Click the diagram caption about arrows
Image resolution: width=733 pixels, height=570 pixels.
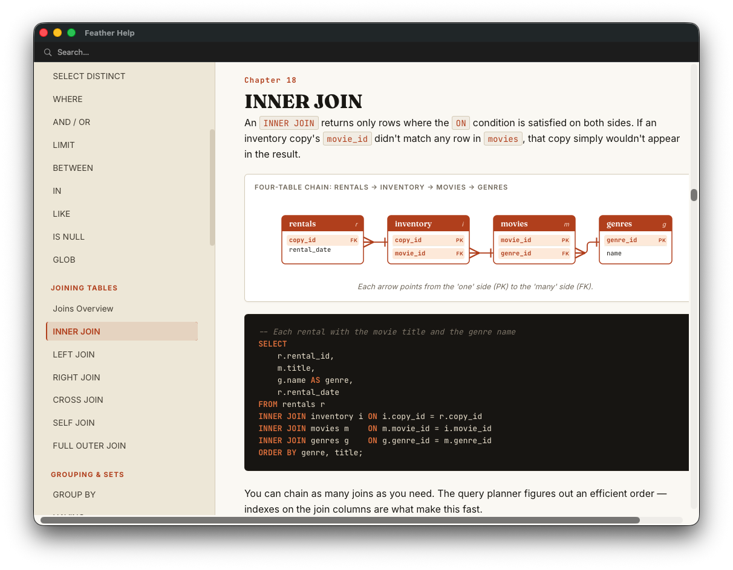pyautogui.click(x=475, y=286)
